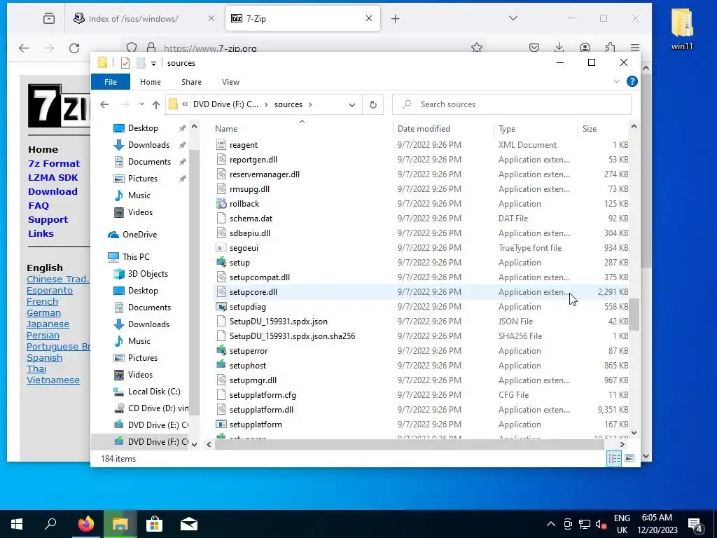Click the rollback application icon

tap(221, 204)
